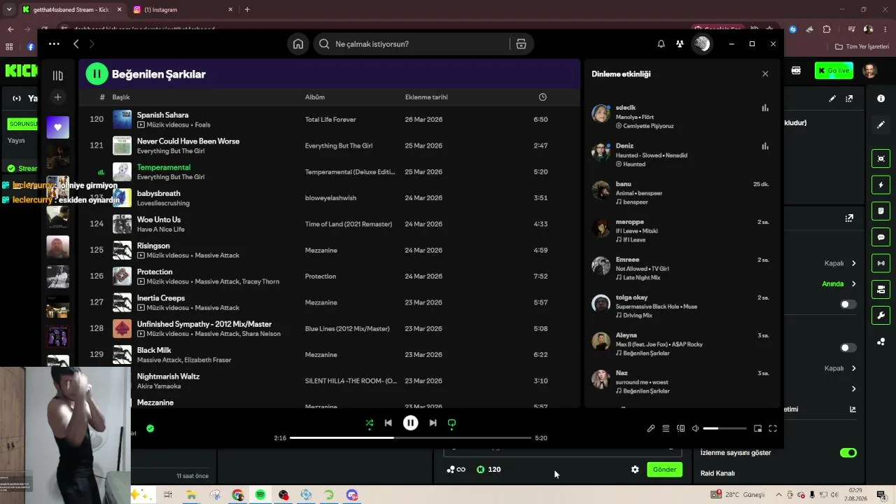Open the Spotify miniplayer
Image resolution: width=896 pixels, height=504 pixels.
click(x=757, y=428)
